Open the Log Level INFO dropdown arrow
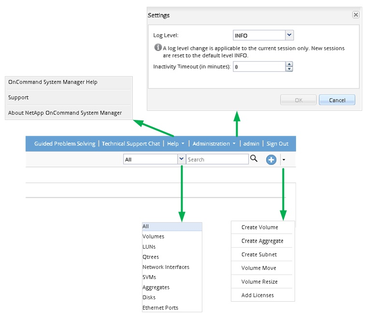Screen dimensions: 368x319 click(x=289, y=35)
